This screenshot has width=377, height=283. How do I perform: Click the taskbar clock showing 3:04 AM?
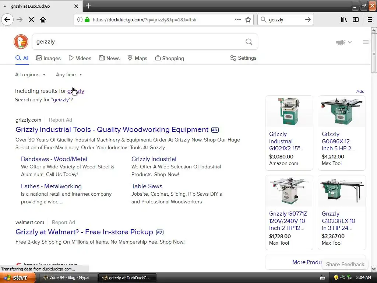[x=363, y=277]
